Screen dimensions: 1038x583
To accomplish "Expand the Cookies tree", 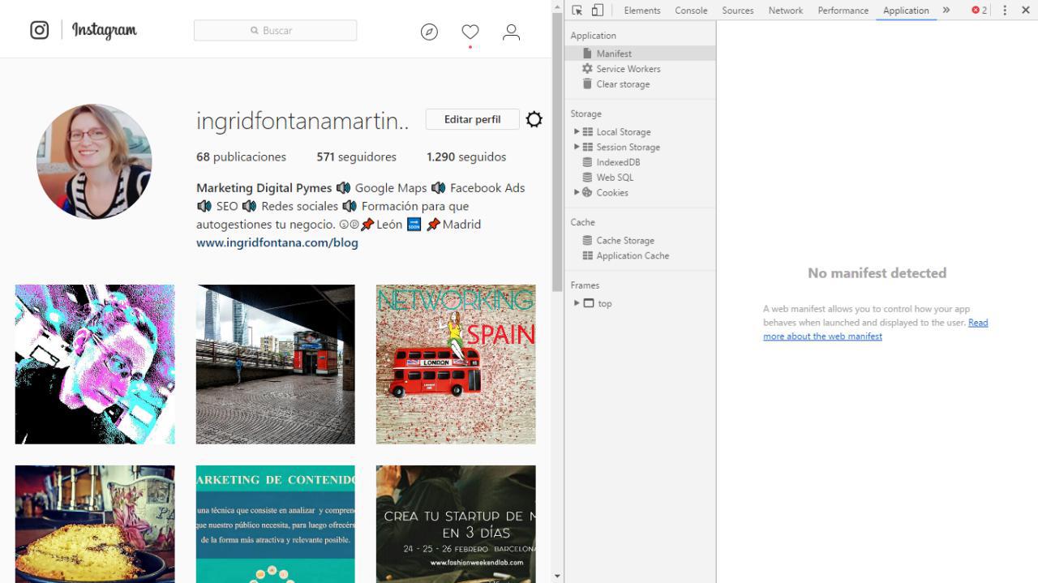I will [x=577, y=192].
